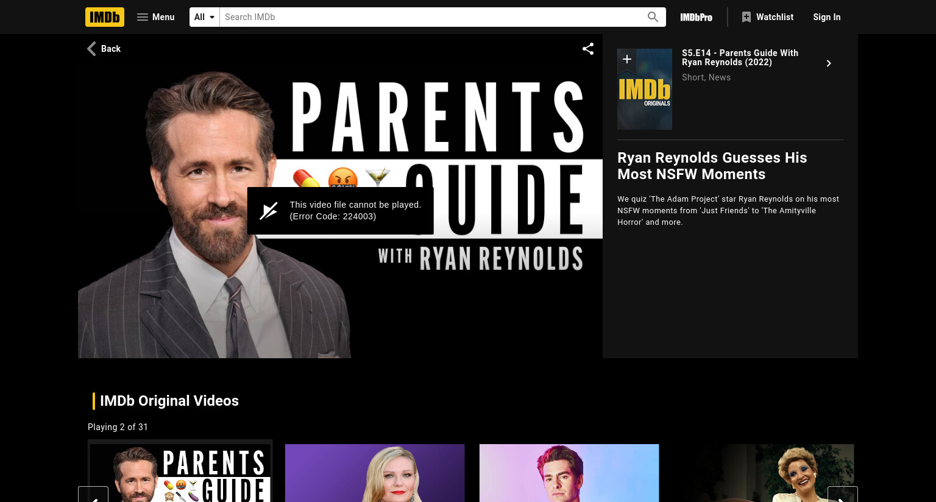The image size is (936, 502).
Task: Click the magnifying glass search icon
Action: (653, 17)
